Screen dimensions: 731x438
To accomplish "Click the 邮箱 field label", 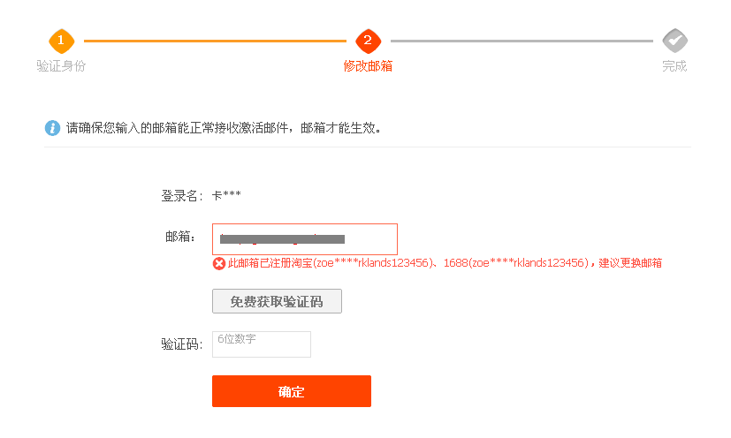I will (x=181, y=237).
